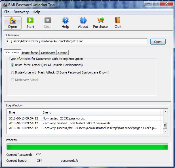Click the log window scroll down arrow
Image resolution: width=175 pixels, height=168 pixels.
click(x=165, y=131)
